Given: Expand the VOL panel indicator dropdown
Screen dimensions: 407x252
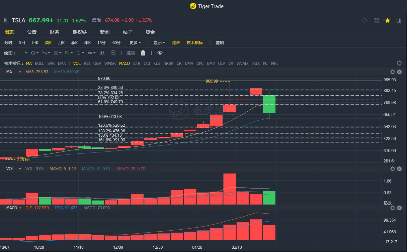Looking at the screenshot, I should (20, 169).
